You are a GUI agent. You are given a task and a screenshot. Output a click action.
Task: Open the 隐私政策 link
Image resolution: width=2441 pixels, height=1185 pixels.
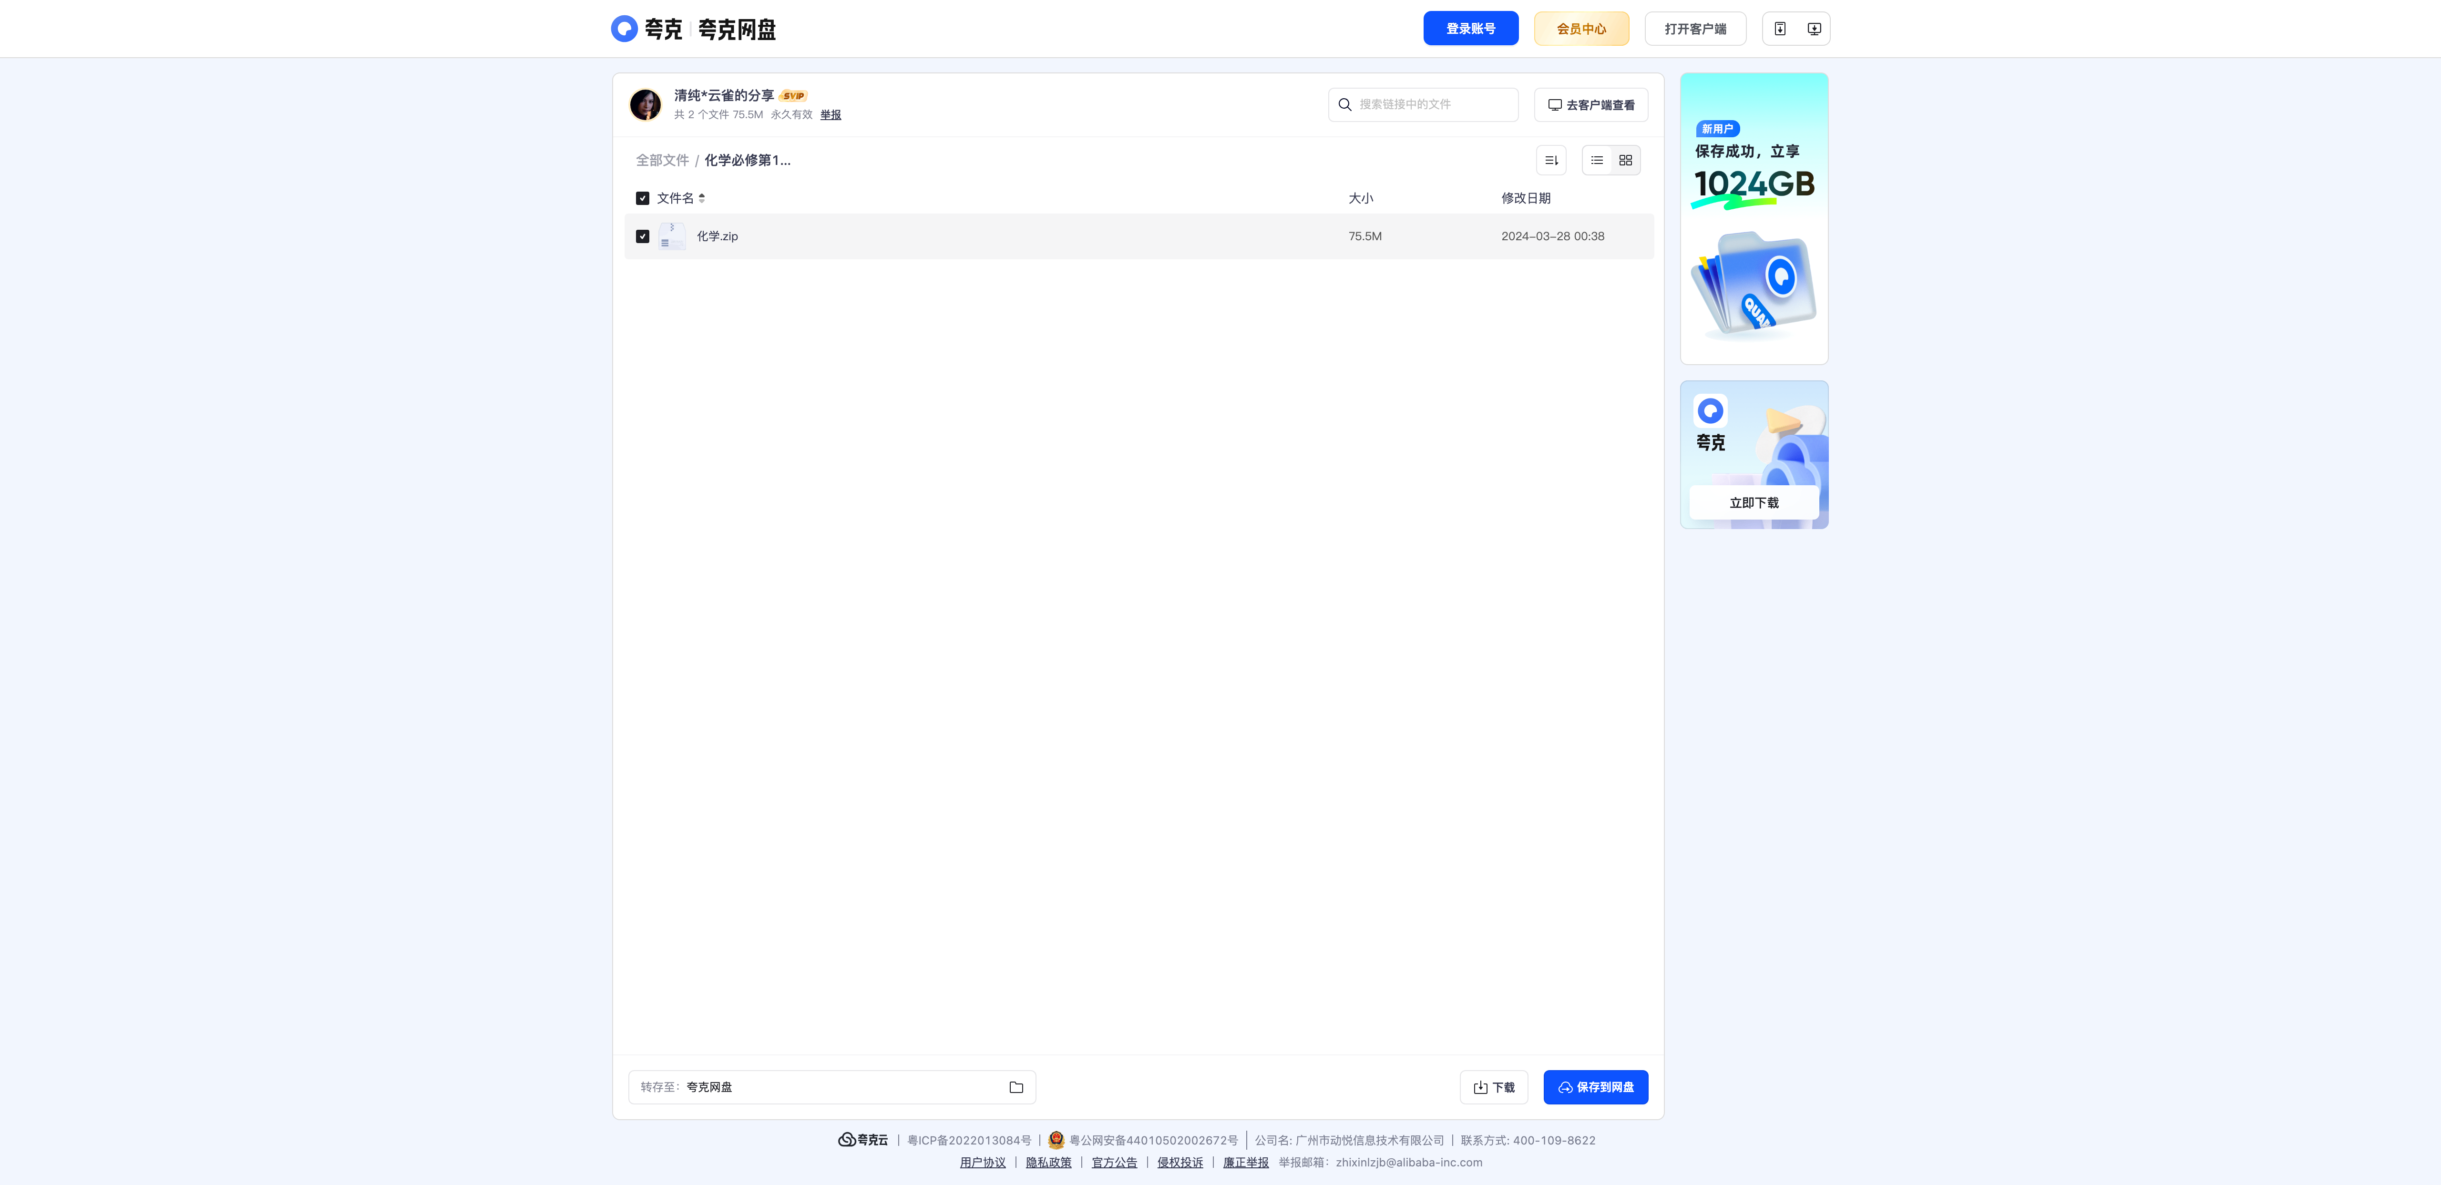point(1049,1162)
